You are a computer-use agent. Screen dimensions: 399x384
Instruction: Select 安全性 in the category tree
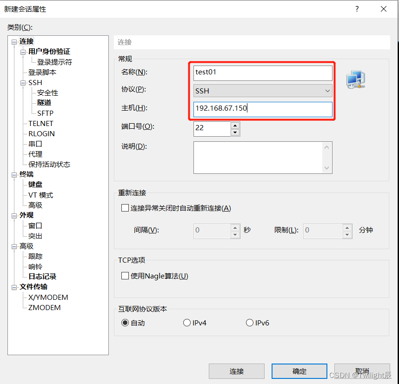click(x=47, y=93)
